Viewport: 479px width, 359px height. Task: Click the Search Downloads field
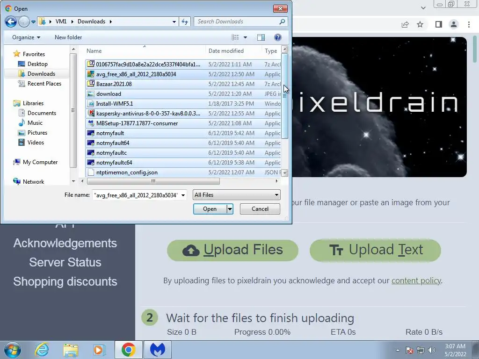click(236, 22)
